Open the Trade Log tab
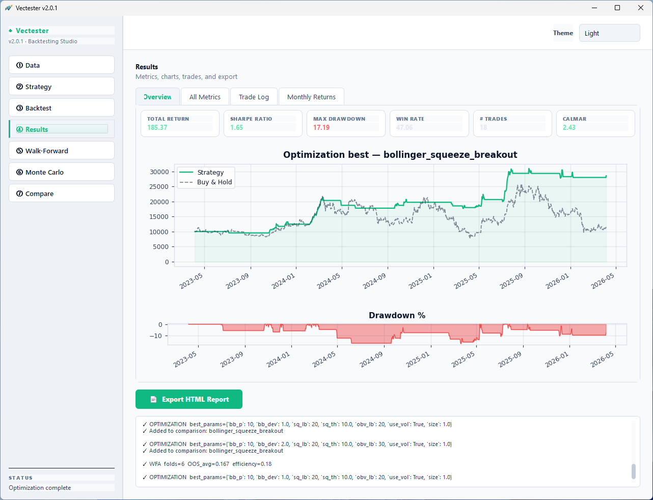 click(x=254, y=96)
